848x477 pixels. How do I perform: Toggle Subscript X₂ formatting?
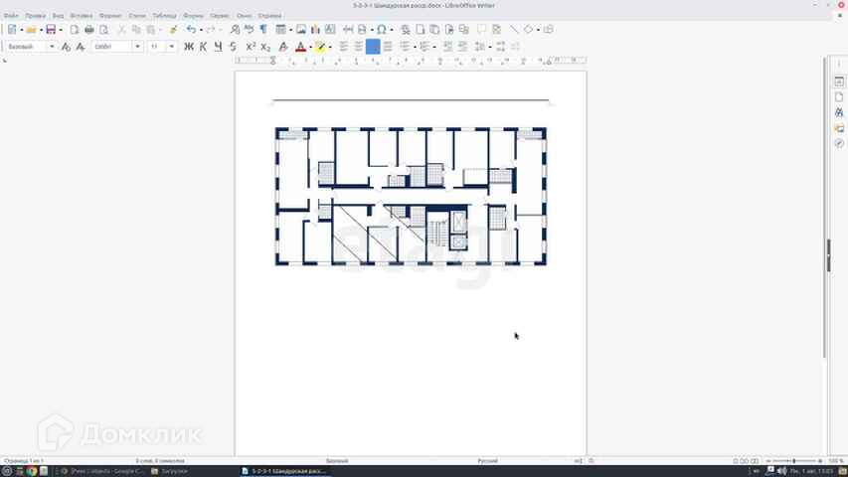[x=265, y=47]
